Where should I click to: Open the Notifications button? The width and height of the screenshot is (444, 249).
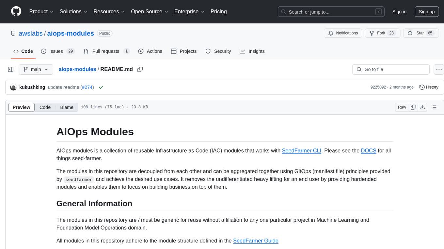point(343,33)
